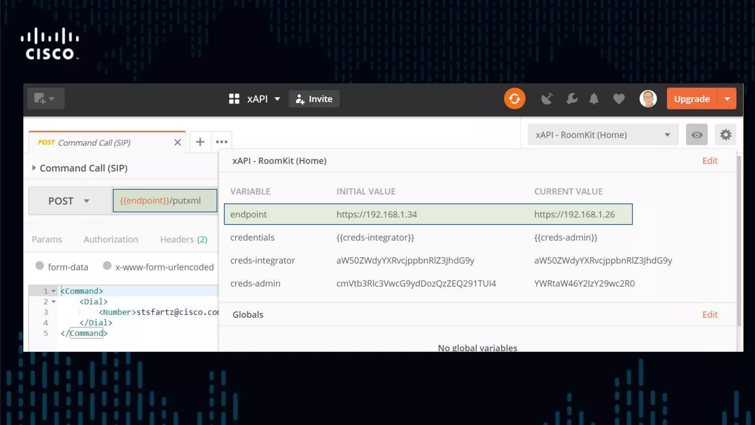Viewport: 755px width, 425px height.
Task: Switch to the Headers (2) tab
Action: point(184,239)
